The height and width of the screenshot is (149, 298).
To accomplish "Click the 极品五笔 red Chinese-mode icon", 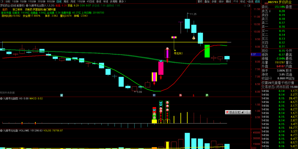I will click(227, 112).
